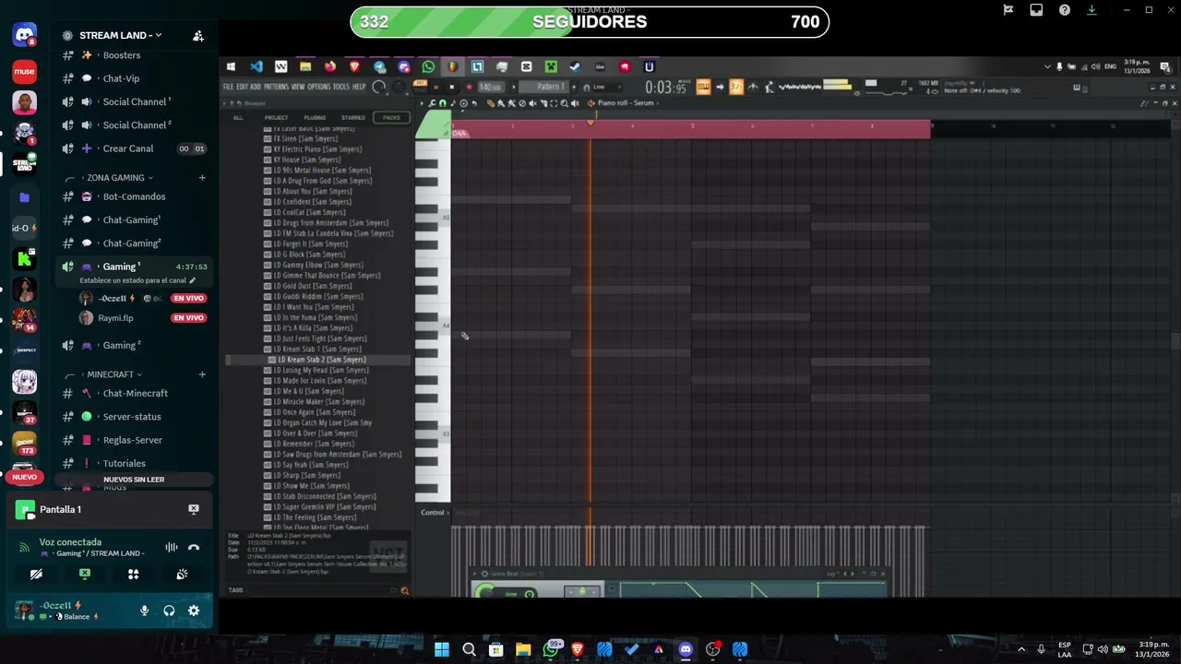1181x664 pixels.
Task: Watch Raymi.flp's EN VIVO stream
Action: [x=188, y=317]
